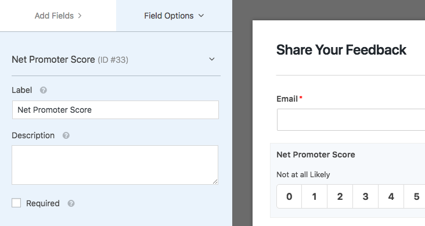The width and height of the screenshot is (425, 226).
Task: Click the Description textarea resize handle
Action: point(215,181)
